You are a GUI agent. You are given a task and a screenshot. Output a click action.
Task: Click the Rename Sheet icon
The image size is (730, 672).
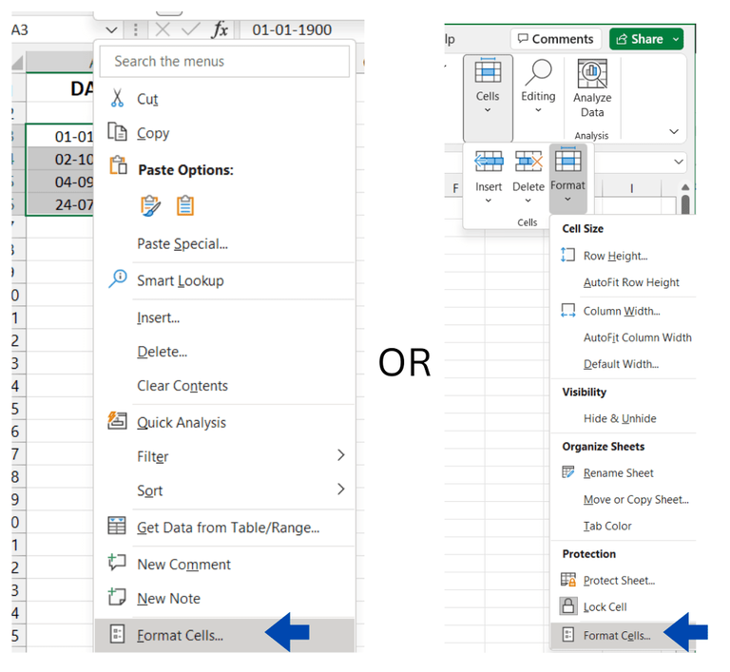(568, 471)
